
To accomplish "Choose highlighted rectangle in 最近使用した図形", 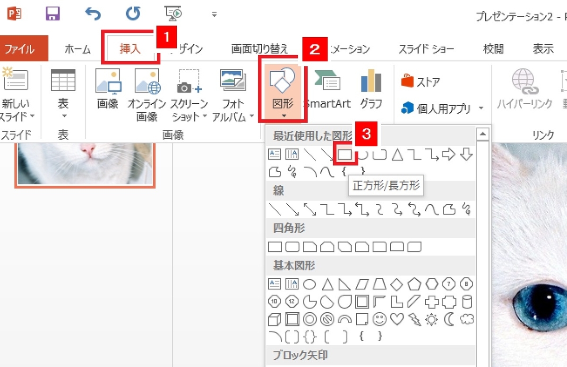I will pos(344,154).
